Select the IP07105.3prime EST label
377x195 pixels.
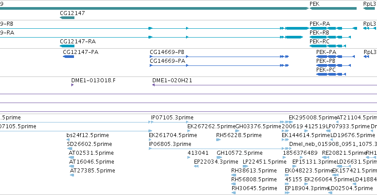click(x=172, y=118)
